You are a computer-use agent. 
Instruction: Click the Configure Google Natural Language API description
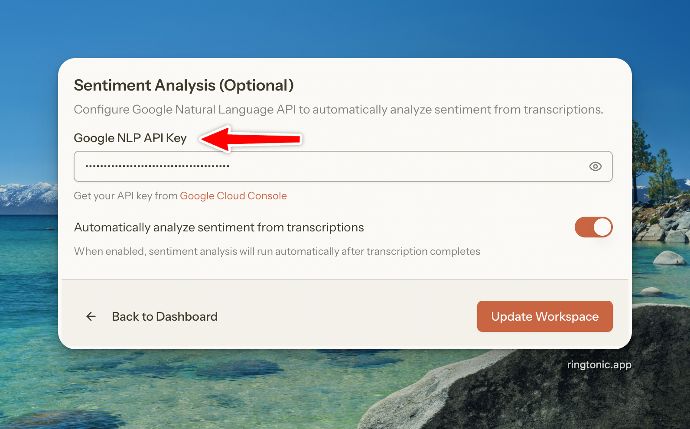[x=338, y=110]
